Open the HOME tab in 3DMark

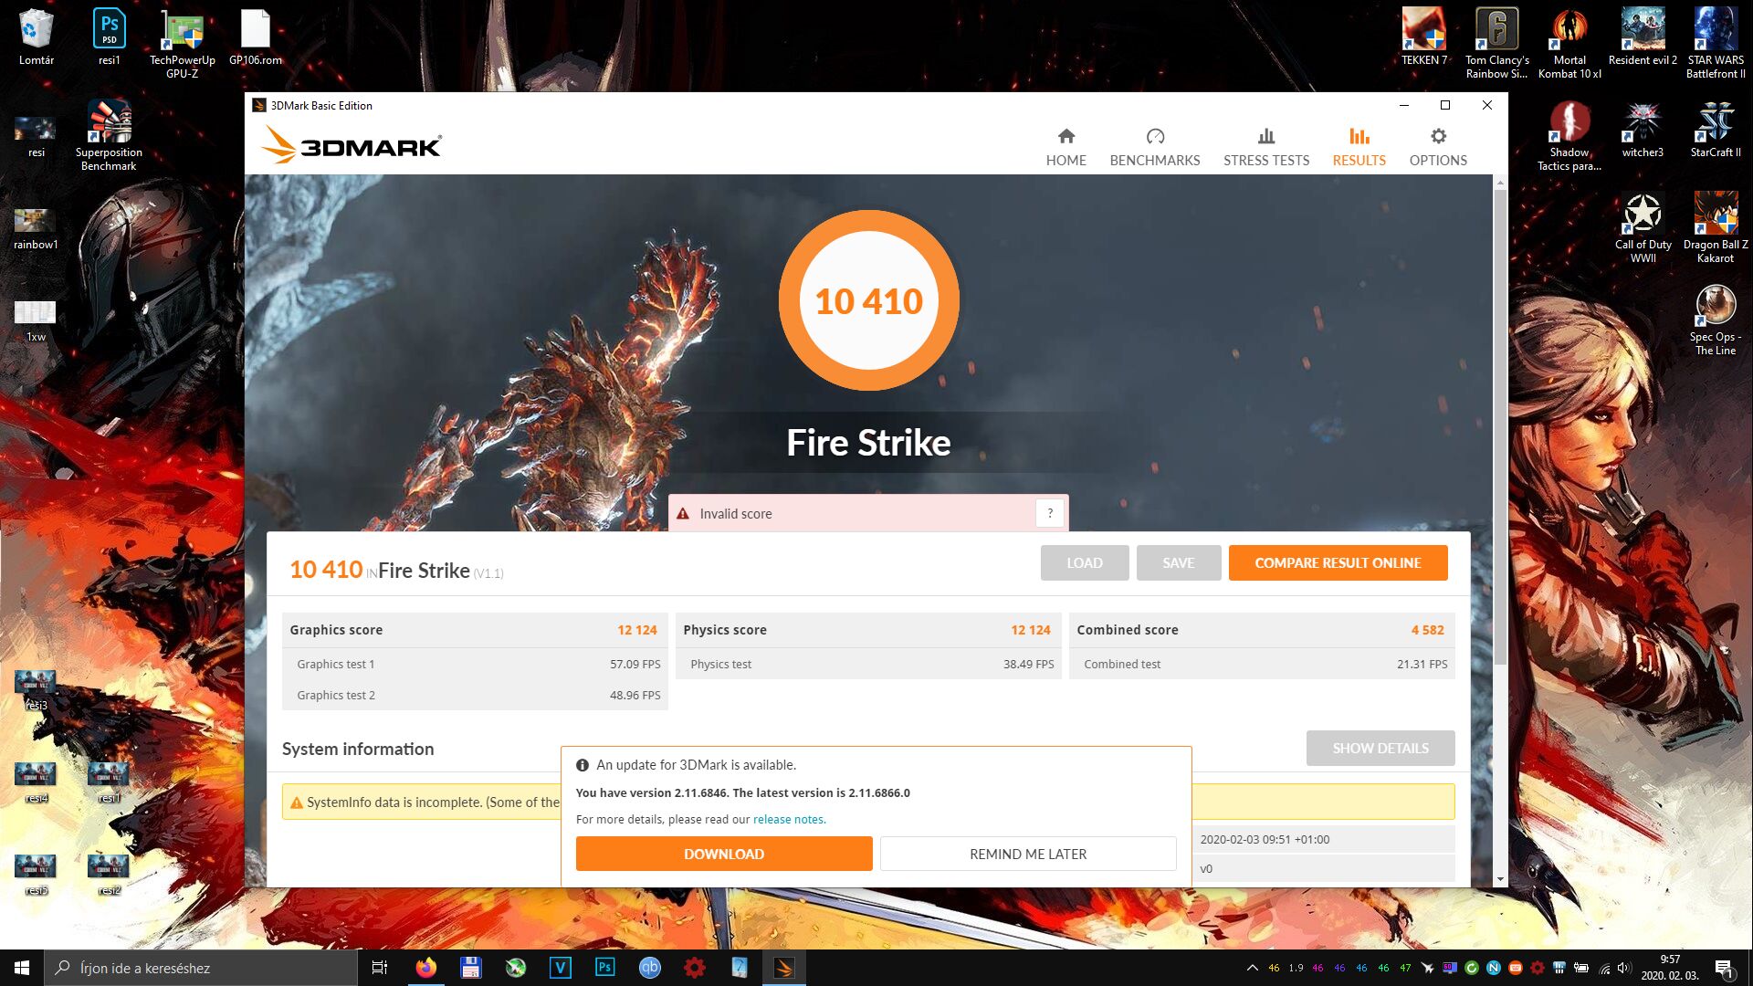[1065, 147]
